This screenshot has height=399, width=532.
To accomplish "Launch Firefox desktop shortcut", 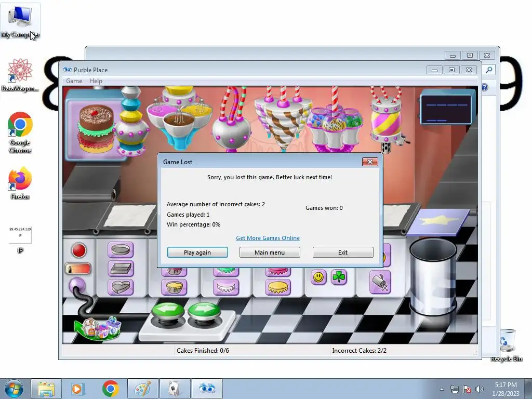I will [x=20, y=183].
